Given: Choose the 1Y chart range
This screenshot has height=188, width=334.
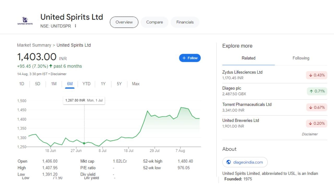Looking at the screenshot, I should (x=103, y=84).
